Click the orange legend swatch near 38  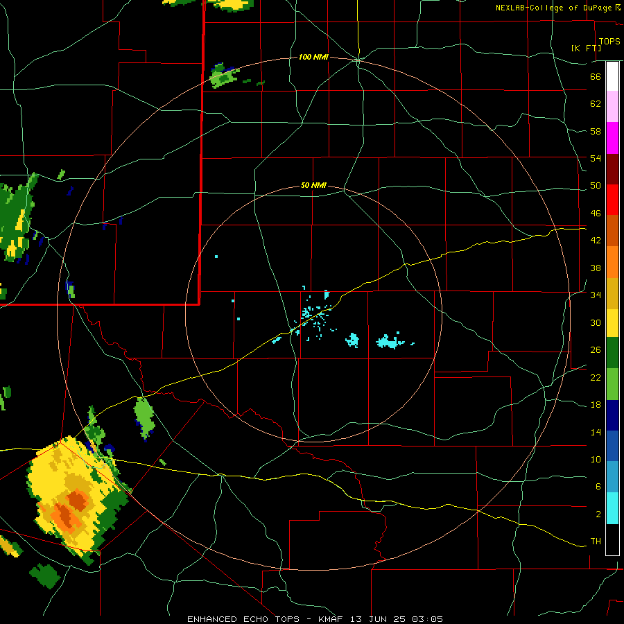click(x=612, y=262)
